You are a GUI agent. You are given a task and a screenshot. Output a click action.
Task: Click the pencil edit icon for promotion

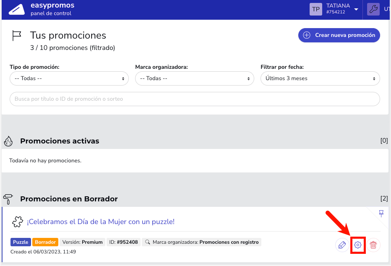[x=342, y=245]
